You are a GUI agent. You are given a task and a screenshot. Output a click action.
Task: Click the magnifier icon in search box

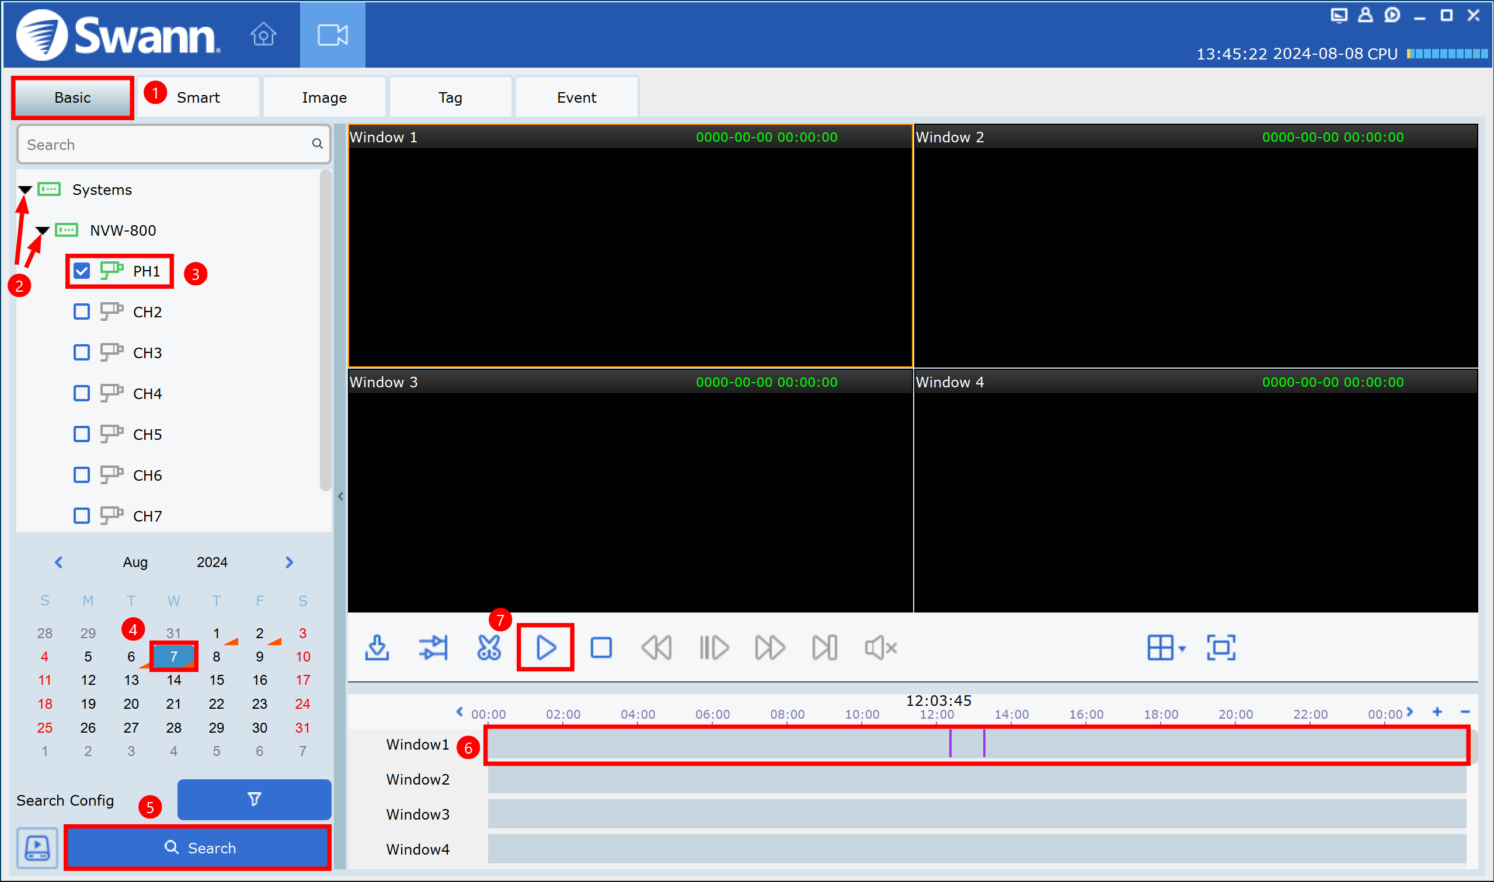(317, 144)
